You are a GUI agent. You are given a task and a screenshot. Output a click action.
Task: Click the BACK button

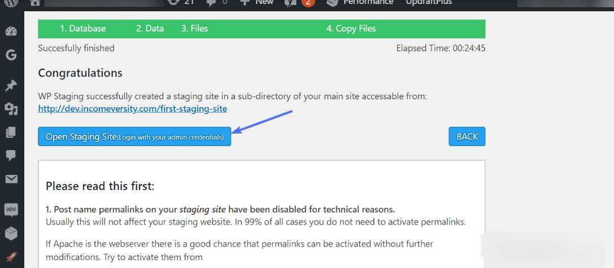467,137
